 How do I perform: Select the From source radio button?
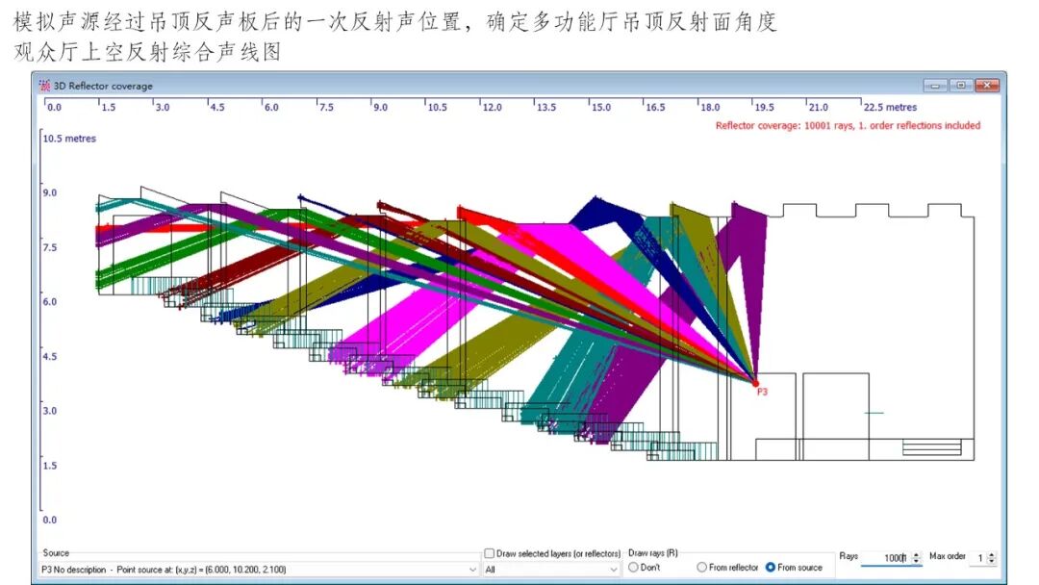point(770,567)
